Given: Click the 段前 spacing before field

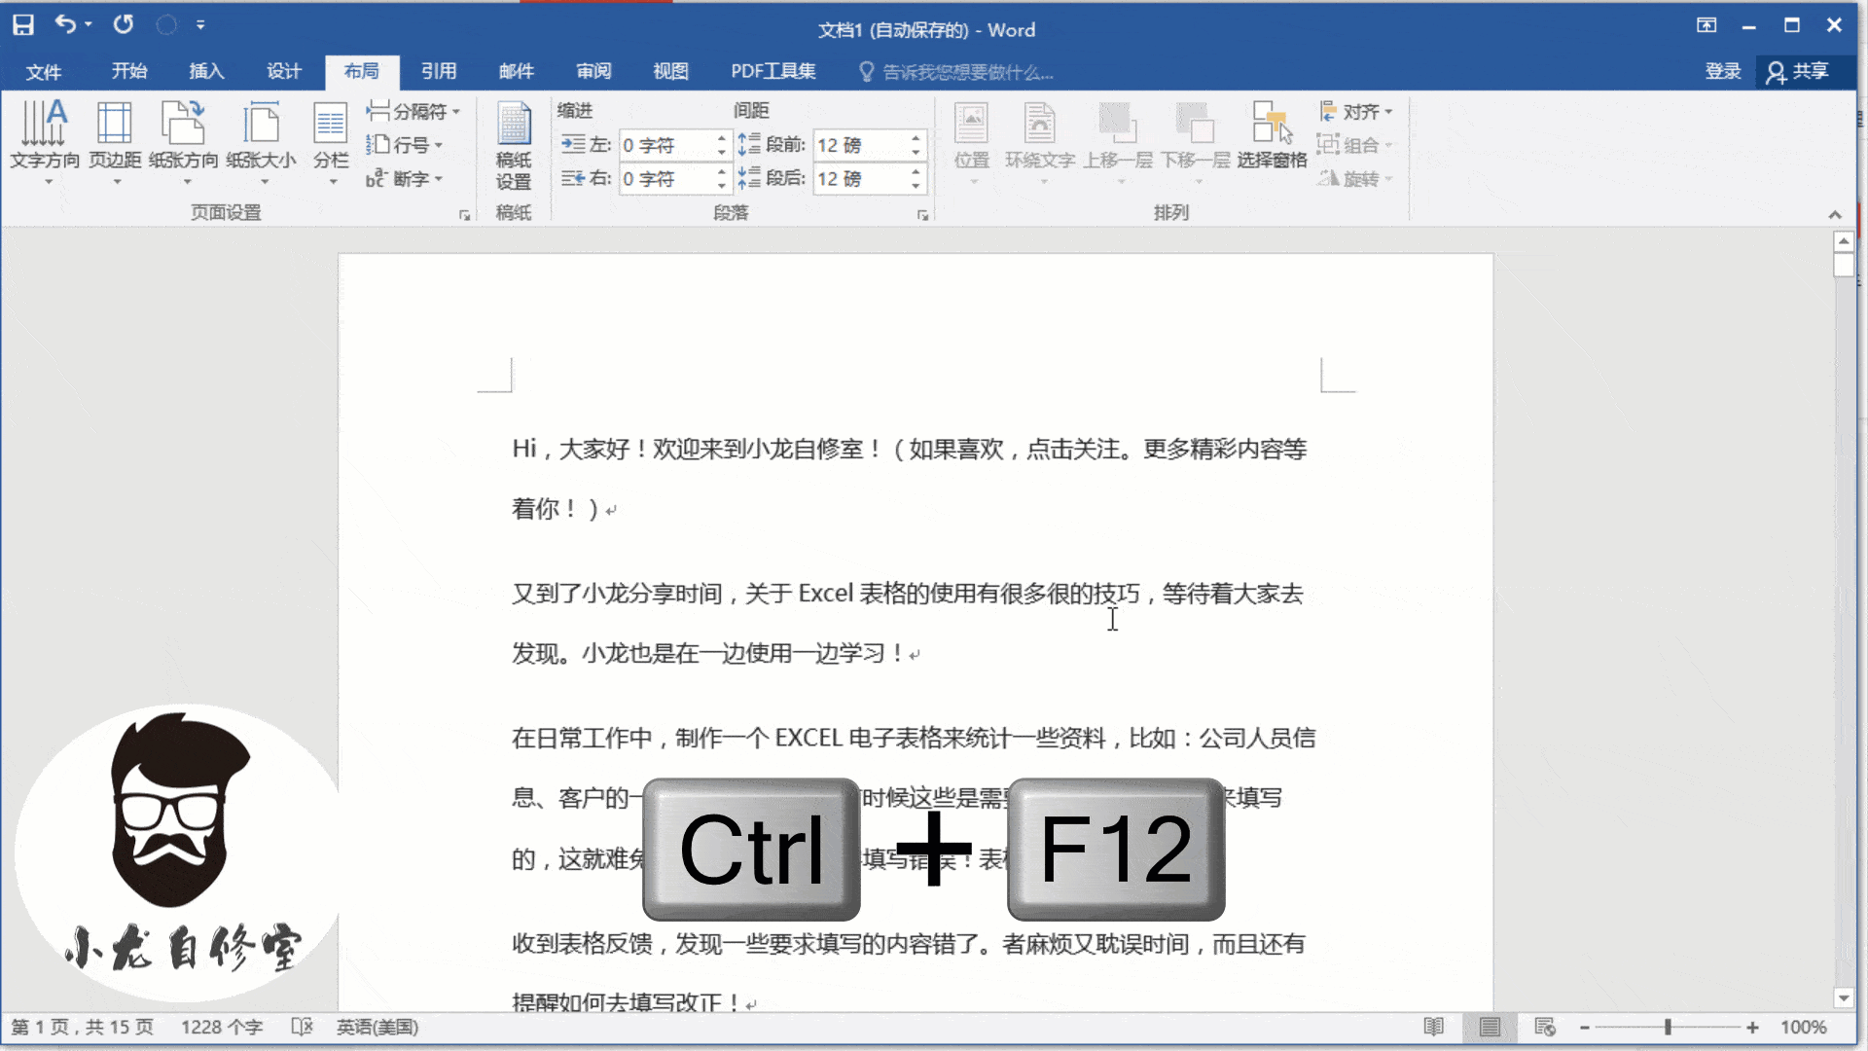Looking at the screenshot, I should (861, 145).
